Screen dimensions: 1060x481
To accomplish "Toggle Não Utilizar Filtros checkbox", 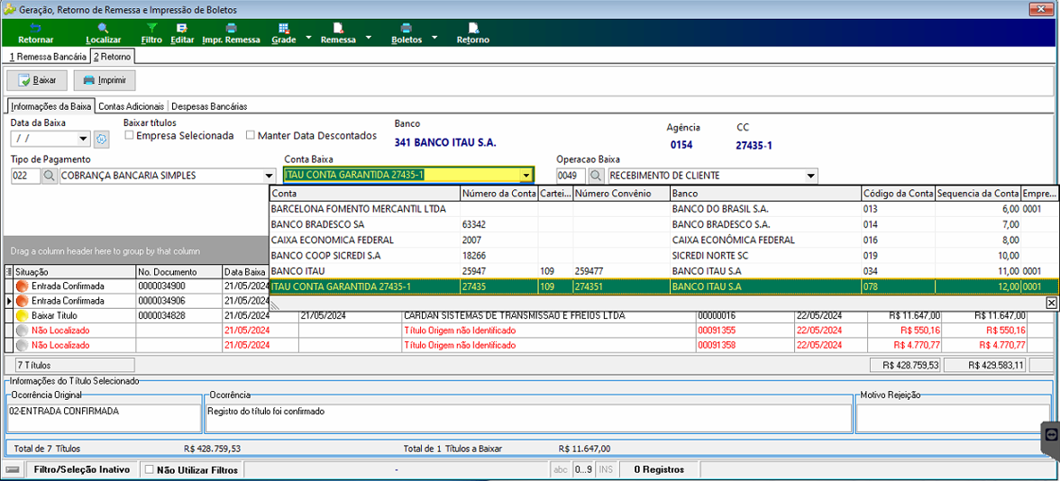I will click(x=150, y=469).
